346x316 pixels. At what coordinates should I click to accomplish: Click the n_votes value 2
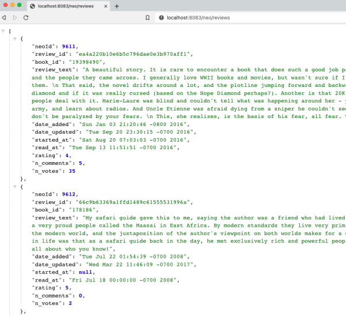point(70,303)
